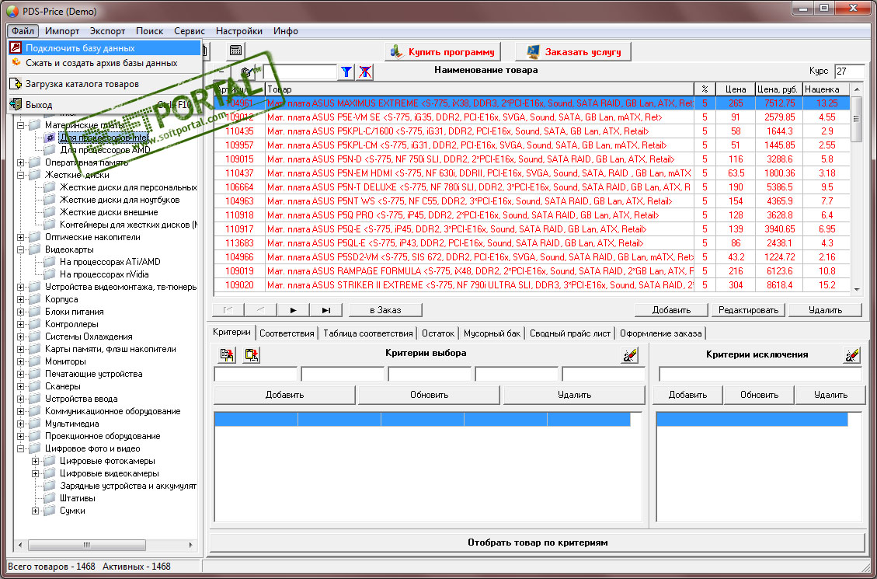Viewport: 877px width, 579px height.
Task: Collapse the Видеокарты tree node
Action: point(21,249)
